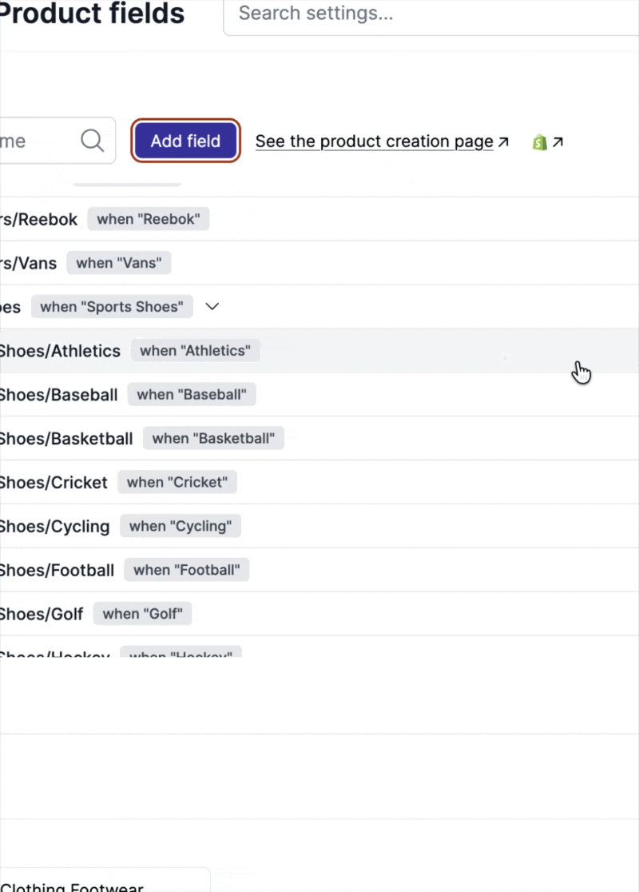Click the Add field button
The height and width of the screenshot is (892, 639).
185,141
